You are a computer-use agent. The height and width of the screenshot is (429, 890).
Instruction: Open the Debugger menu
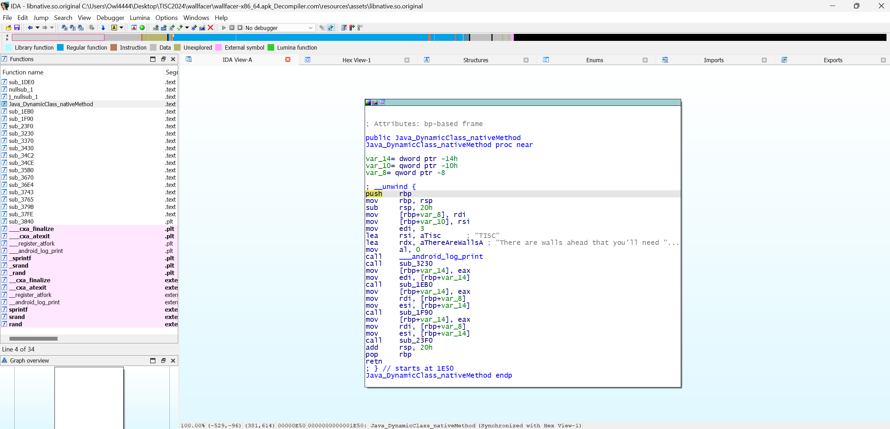pyautogui.click(x=110, y=17)
